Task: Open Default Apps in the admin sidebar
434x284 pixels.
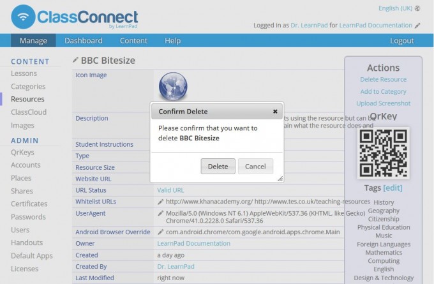Action: pos(31,256)
